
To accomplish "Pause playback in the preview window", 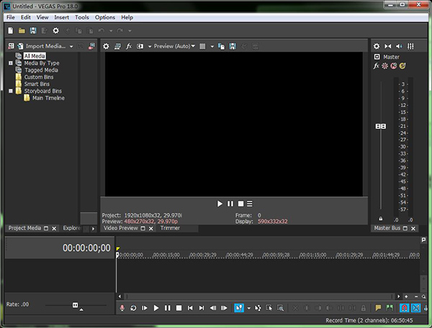I will point(230,204).
